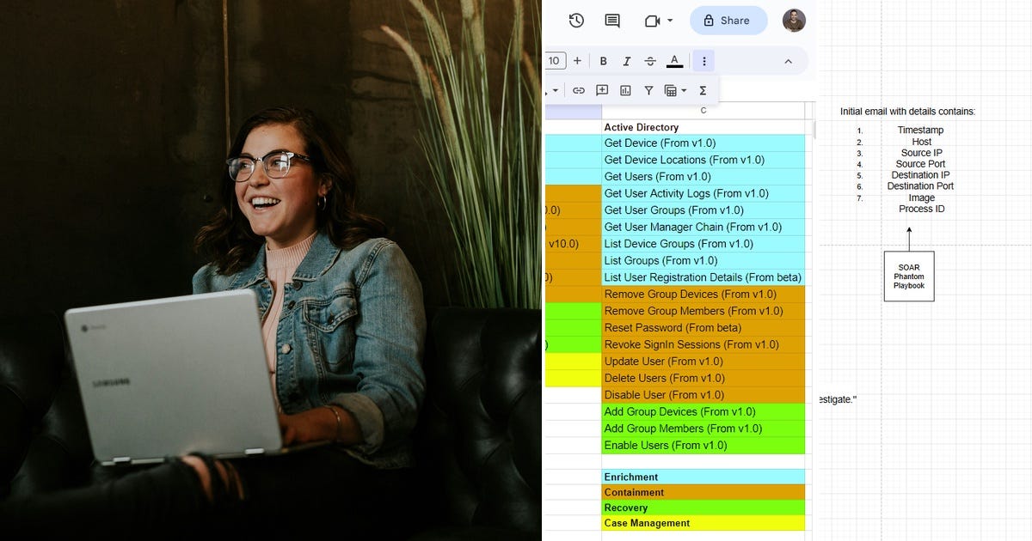Viewport: 1032px width, 541px height.
Task: Open the text color picker
Action: (674, 60)
